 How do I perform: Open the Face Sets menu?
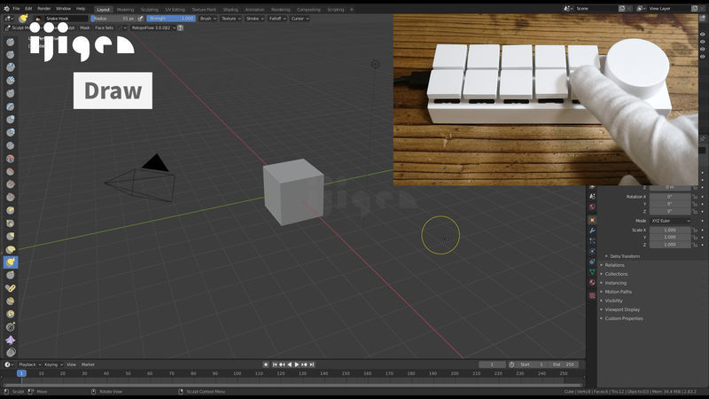point(104,27)
